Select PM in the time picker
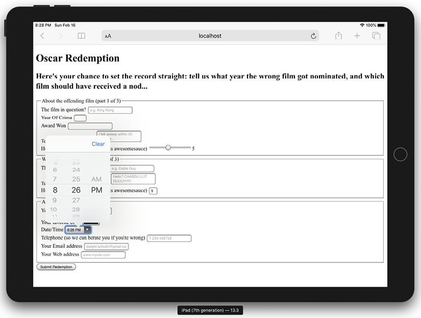Viewport: 421px width, 318px height. pos(96,190)
